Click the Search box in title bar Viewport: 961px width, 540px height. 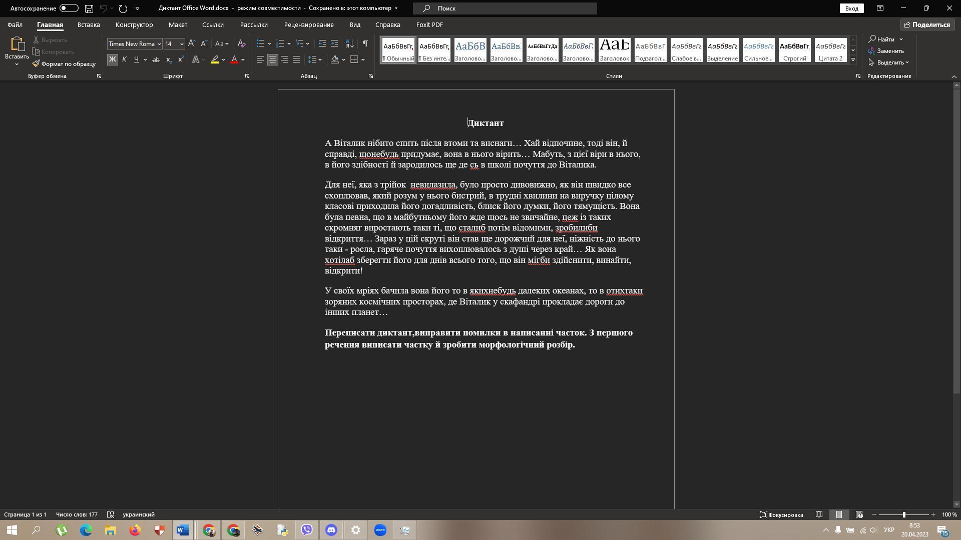505,8
